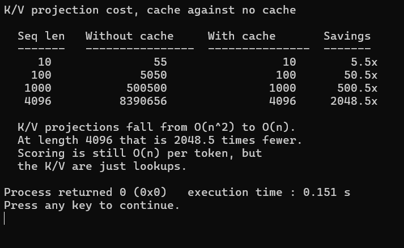Click the savings value 5.5x
This screenshot has height=248, width=404.
(364, 62)
